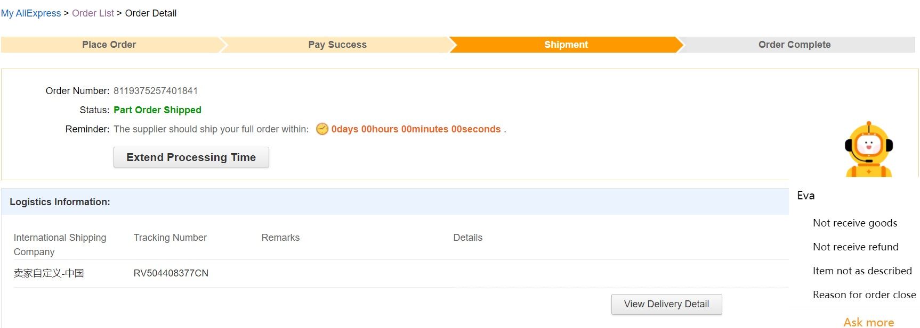Select the Shipment progress step
This screenshot has height=328, width=920.
point(566,45)
